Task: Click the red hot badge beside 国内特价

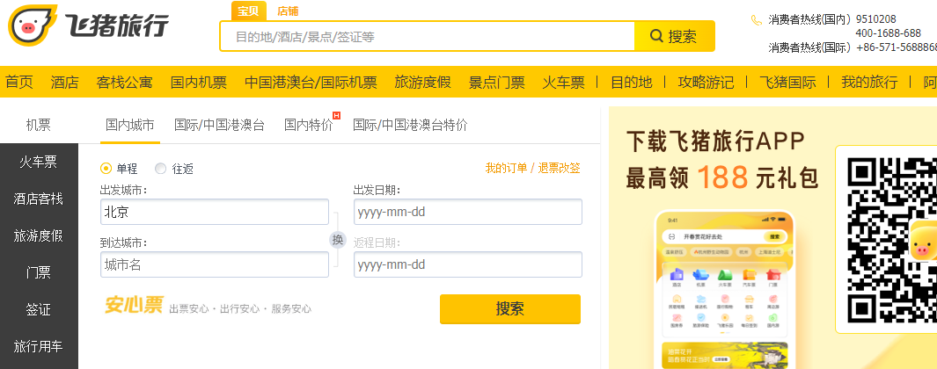Action: click(x=336, y=115)
